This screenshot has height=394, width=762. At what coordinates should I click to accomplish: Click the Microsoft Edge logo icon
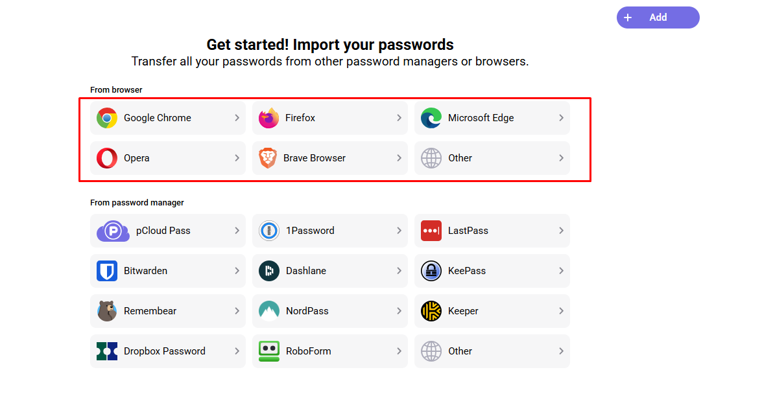click(431, 118)
